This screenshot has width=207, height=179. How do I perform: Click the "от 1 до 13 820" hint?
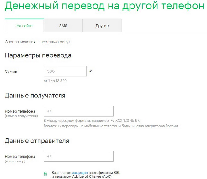[x=55, y=81]
